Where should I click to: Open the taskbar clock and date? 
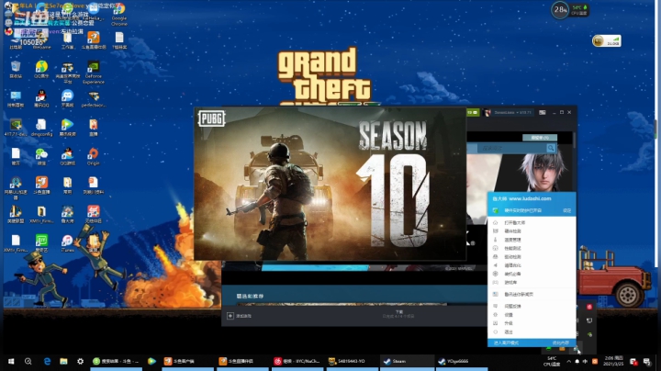[614, 361]
